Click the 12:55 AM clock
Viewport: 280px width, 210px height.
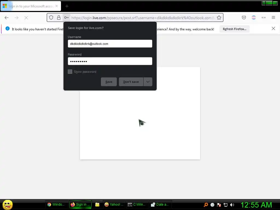pyautogui.click(x=256, y=205)
